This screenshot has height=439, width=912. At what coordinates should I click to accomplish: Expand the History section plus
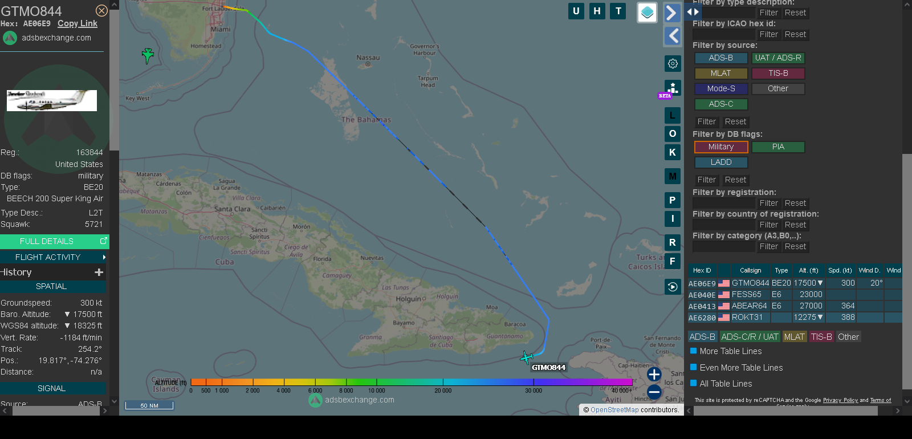(x=99, y=273)
